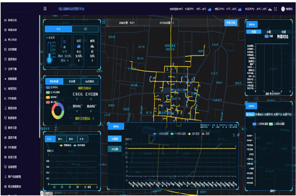Click the 全网平衡 sidebar icon
This screenshot has height=196, width=296.
point(5,69)
